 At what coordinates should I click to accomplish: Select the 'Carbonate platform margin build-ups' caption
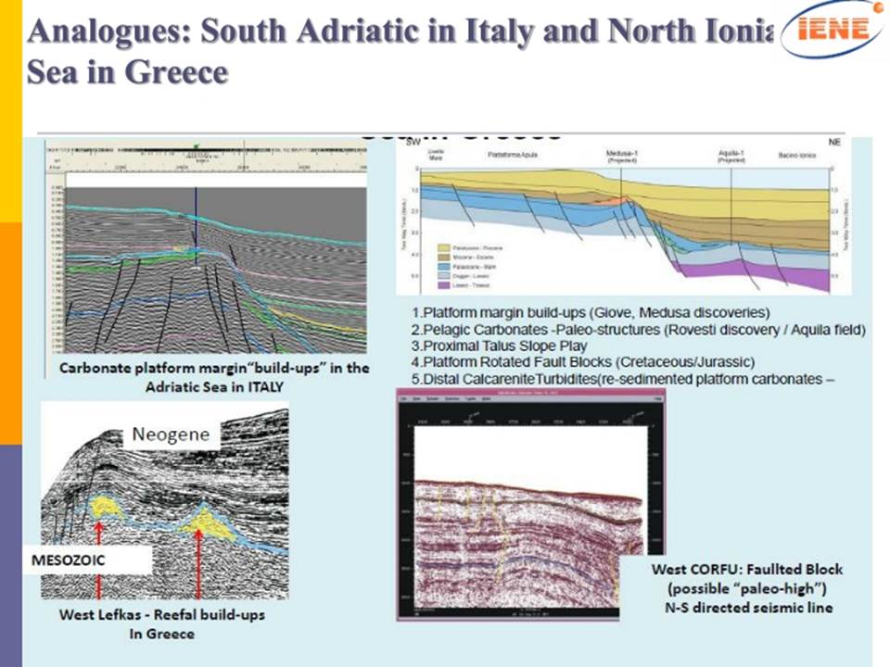(x=214, y=377)
